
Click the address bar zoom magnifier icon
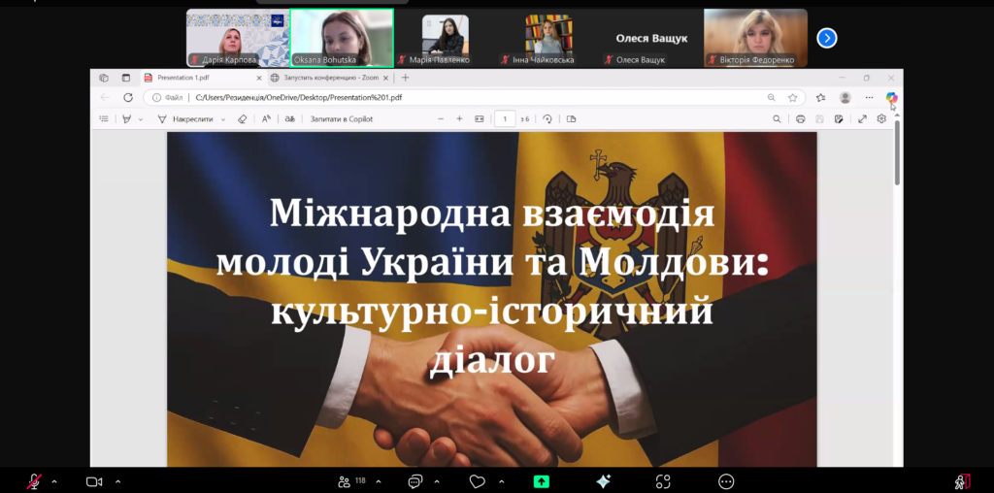(x=772, y=98)
